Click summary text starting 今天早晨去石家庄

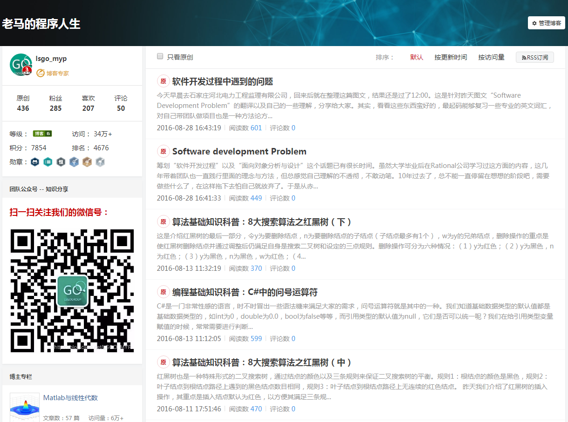pyautogui.click(x=355, y=106)
